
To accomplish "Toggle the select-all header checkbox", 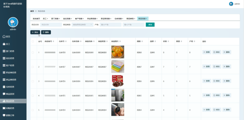I will coord(33,41).
